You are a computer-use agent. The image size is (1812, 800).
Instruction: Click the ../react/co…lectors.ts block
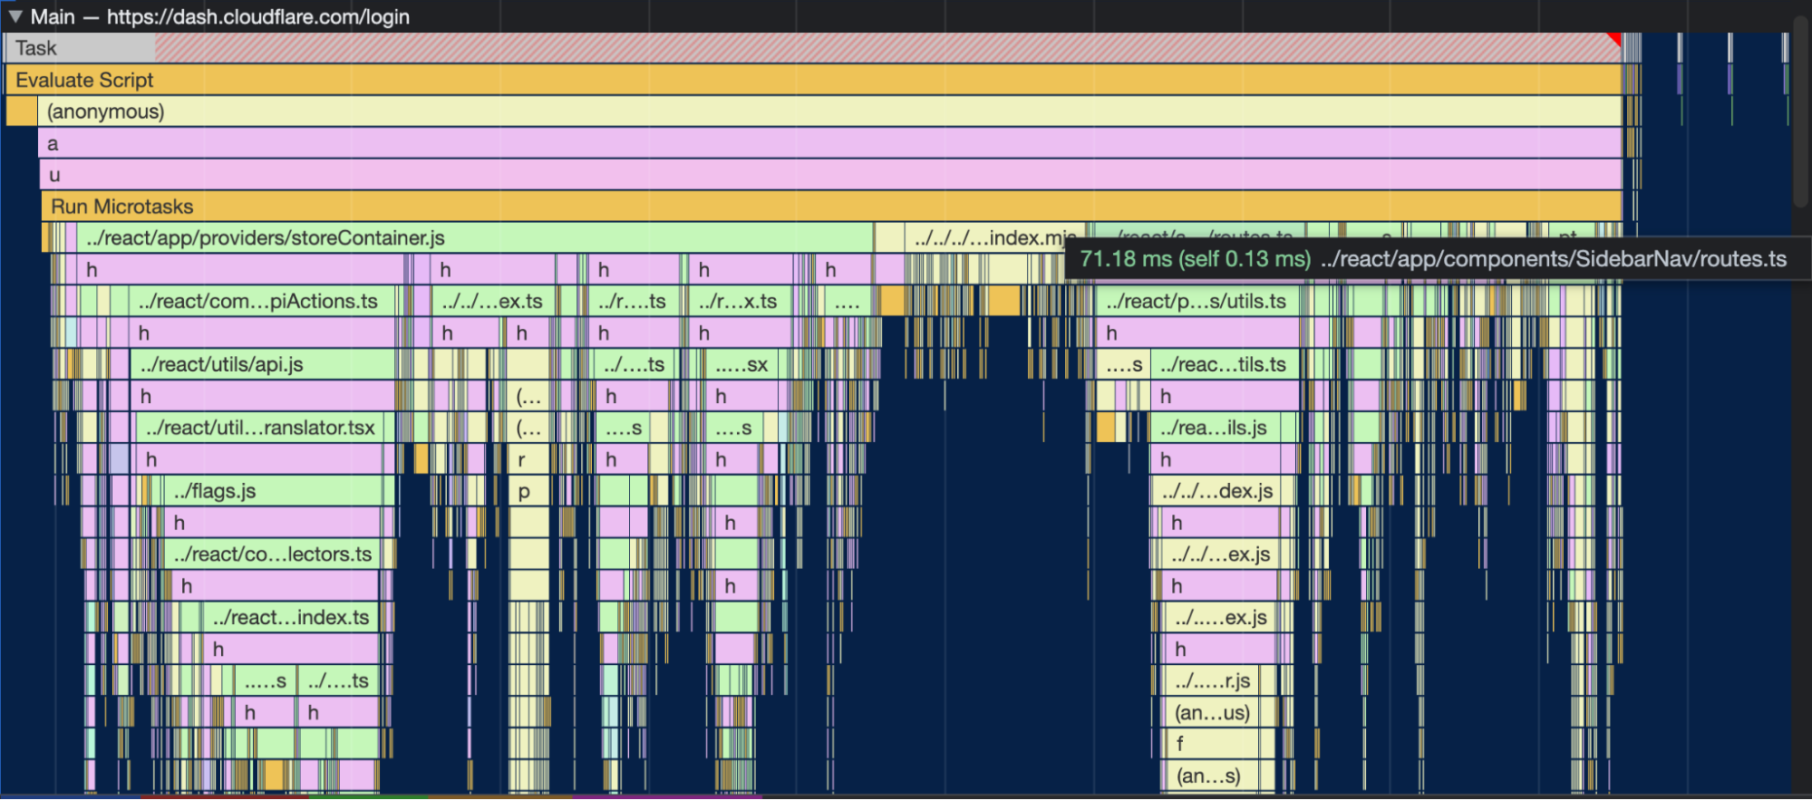274,554
